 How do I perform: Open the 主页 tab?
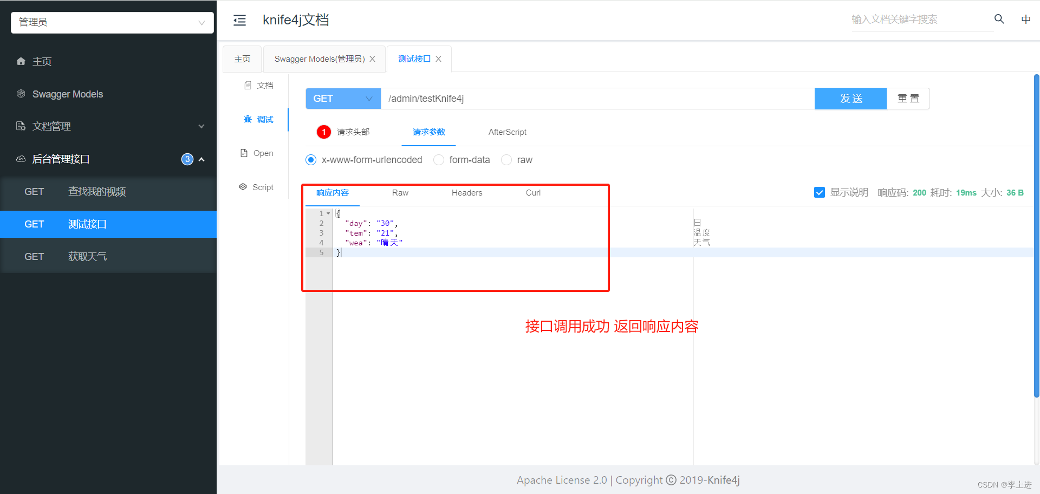[x=242, y=59]
